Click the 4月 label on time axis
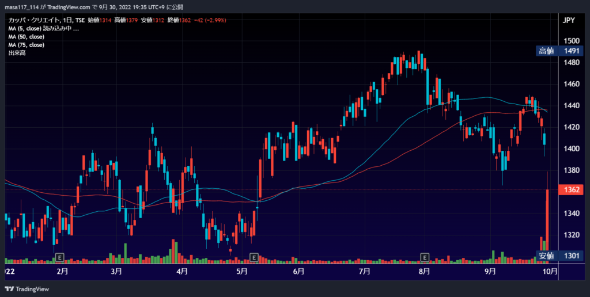Screen dimensions: 590x297 click(181, 272)
